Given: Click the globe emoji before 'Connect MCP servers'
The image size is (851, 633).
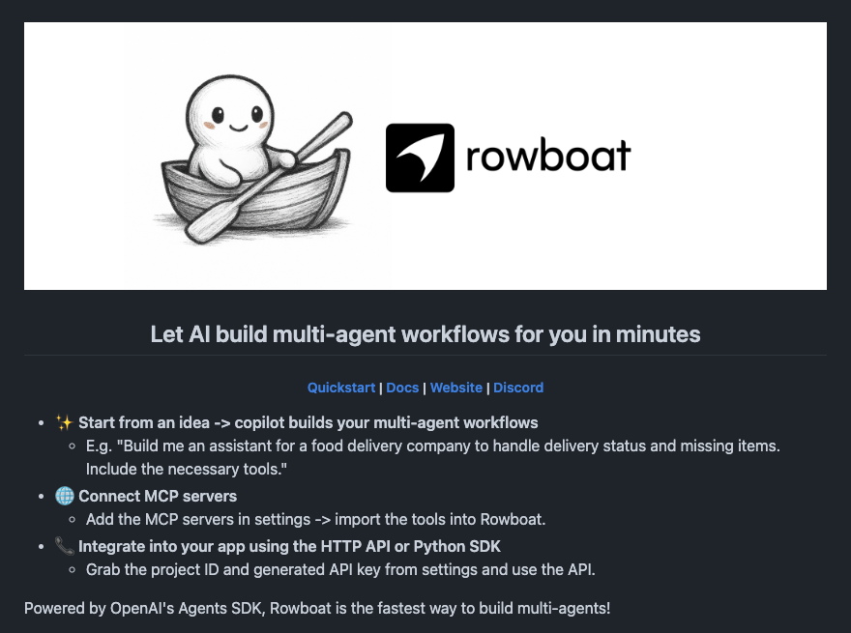Looking at the screenshot, I should click(x=64, y=496).
